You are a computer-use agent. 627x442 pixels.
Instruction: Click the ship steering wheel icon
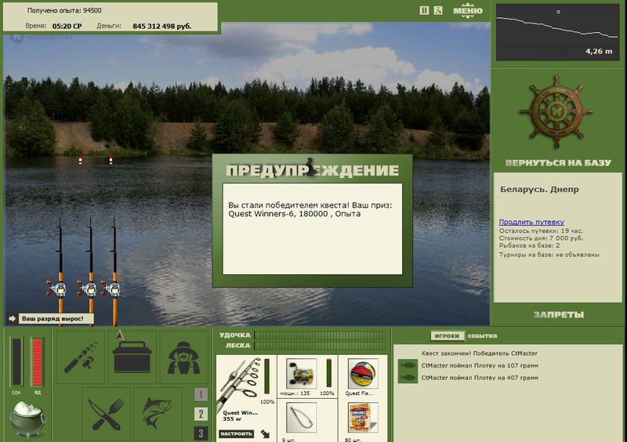556,112
